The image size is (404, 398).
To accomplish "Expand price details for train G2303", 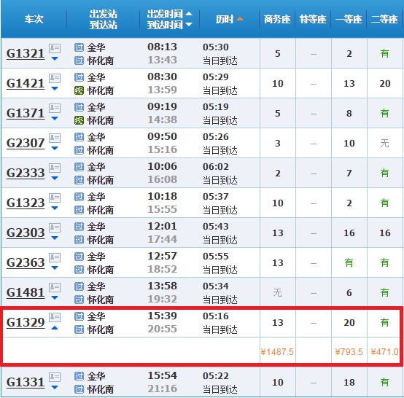I will pos(55,238).
